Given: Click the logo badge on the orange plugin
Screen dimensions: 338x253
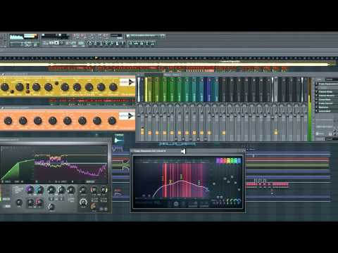Looking at the screenshot, I should click(126, 116).
